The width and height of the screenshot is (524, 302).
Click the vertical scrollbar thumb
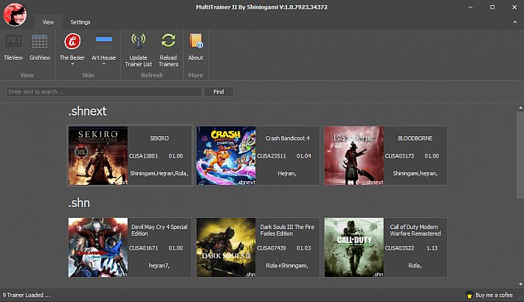(x=520, y=154)
